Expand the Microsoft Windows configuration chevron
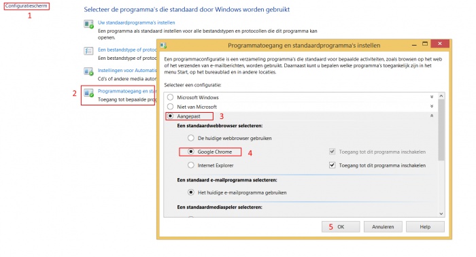This screenshot has width=476, height=257. (432, 97)
